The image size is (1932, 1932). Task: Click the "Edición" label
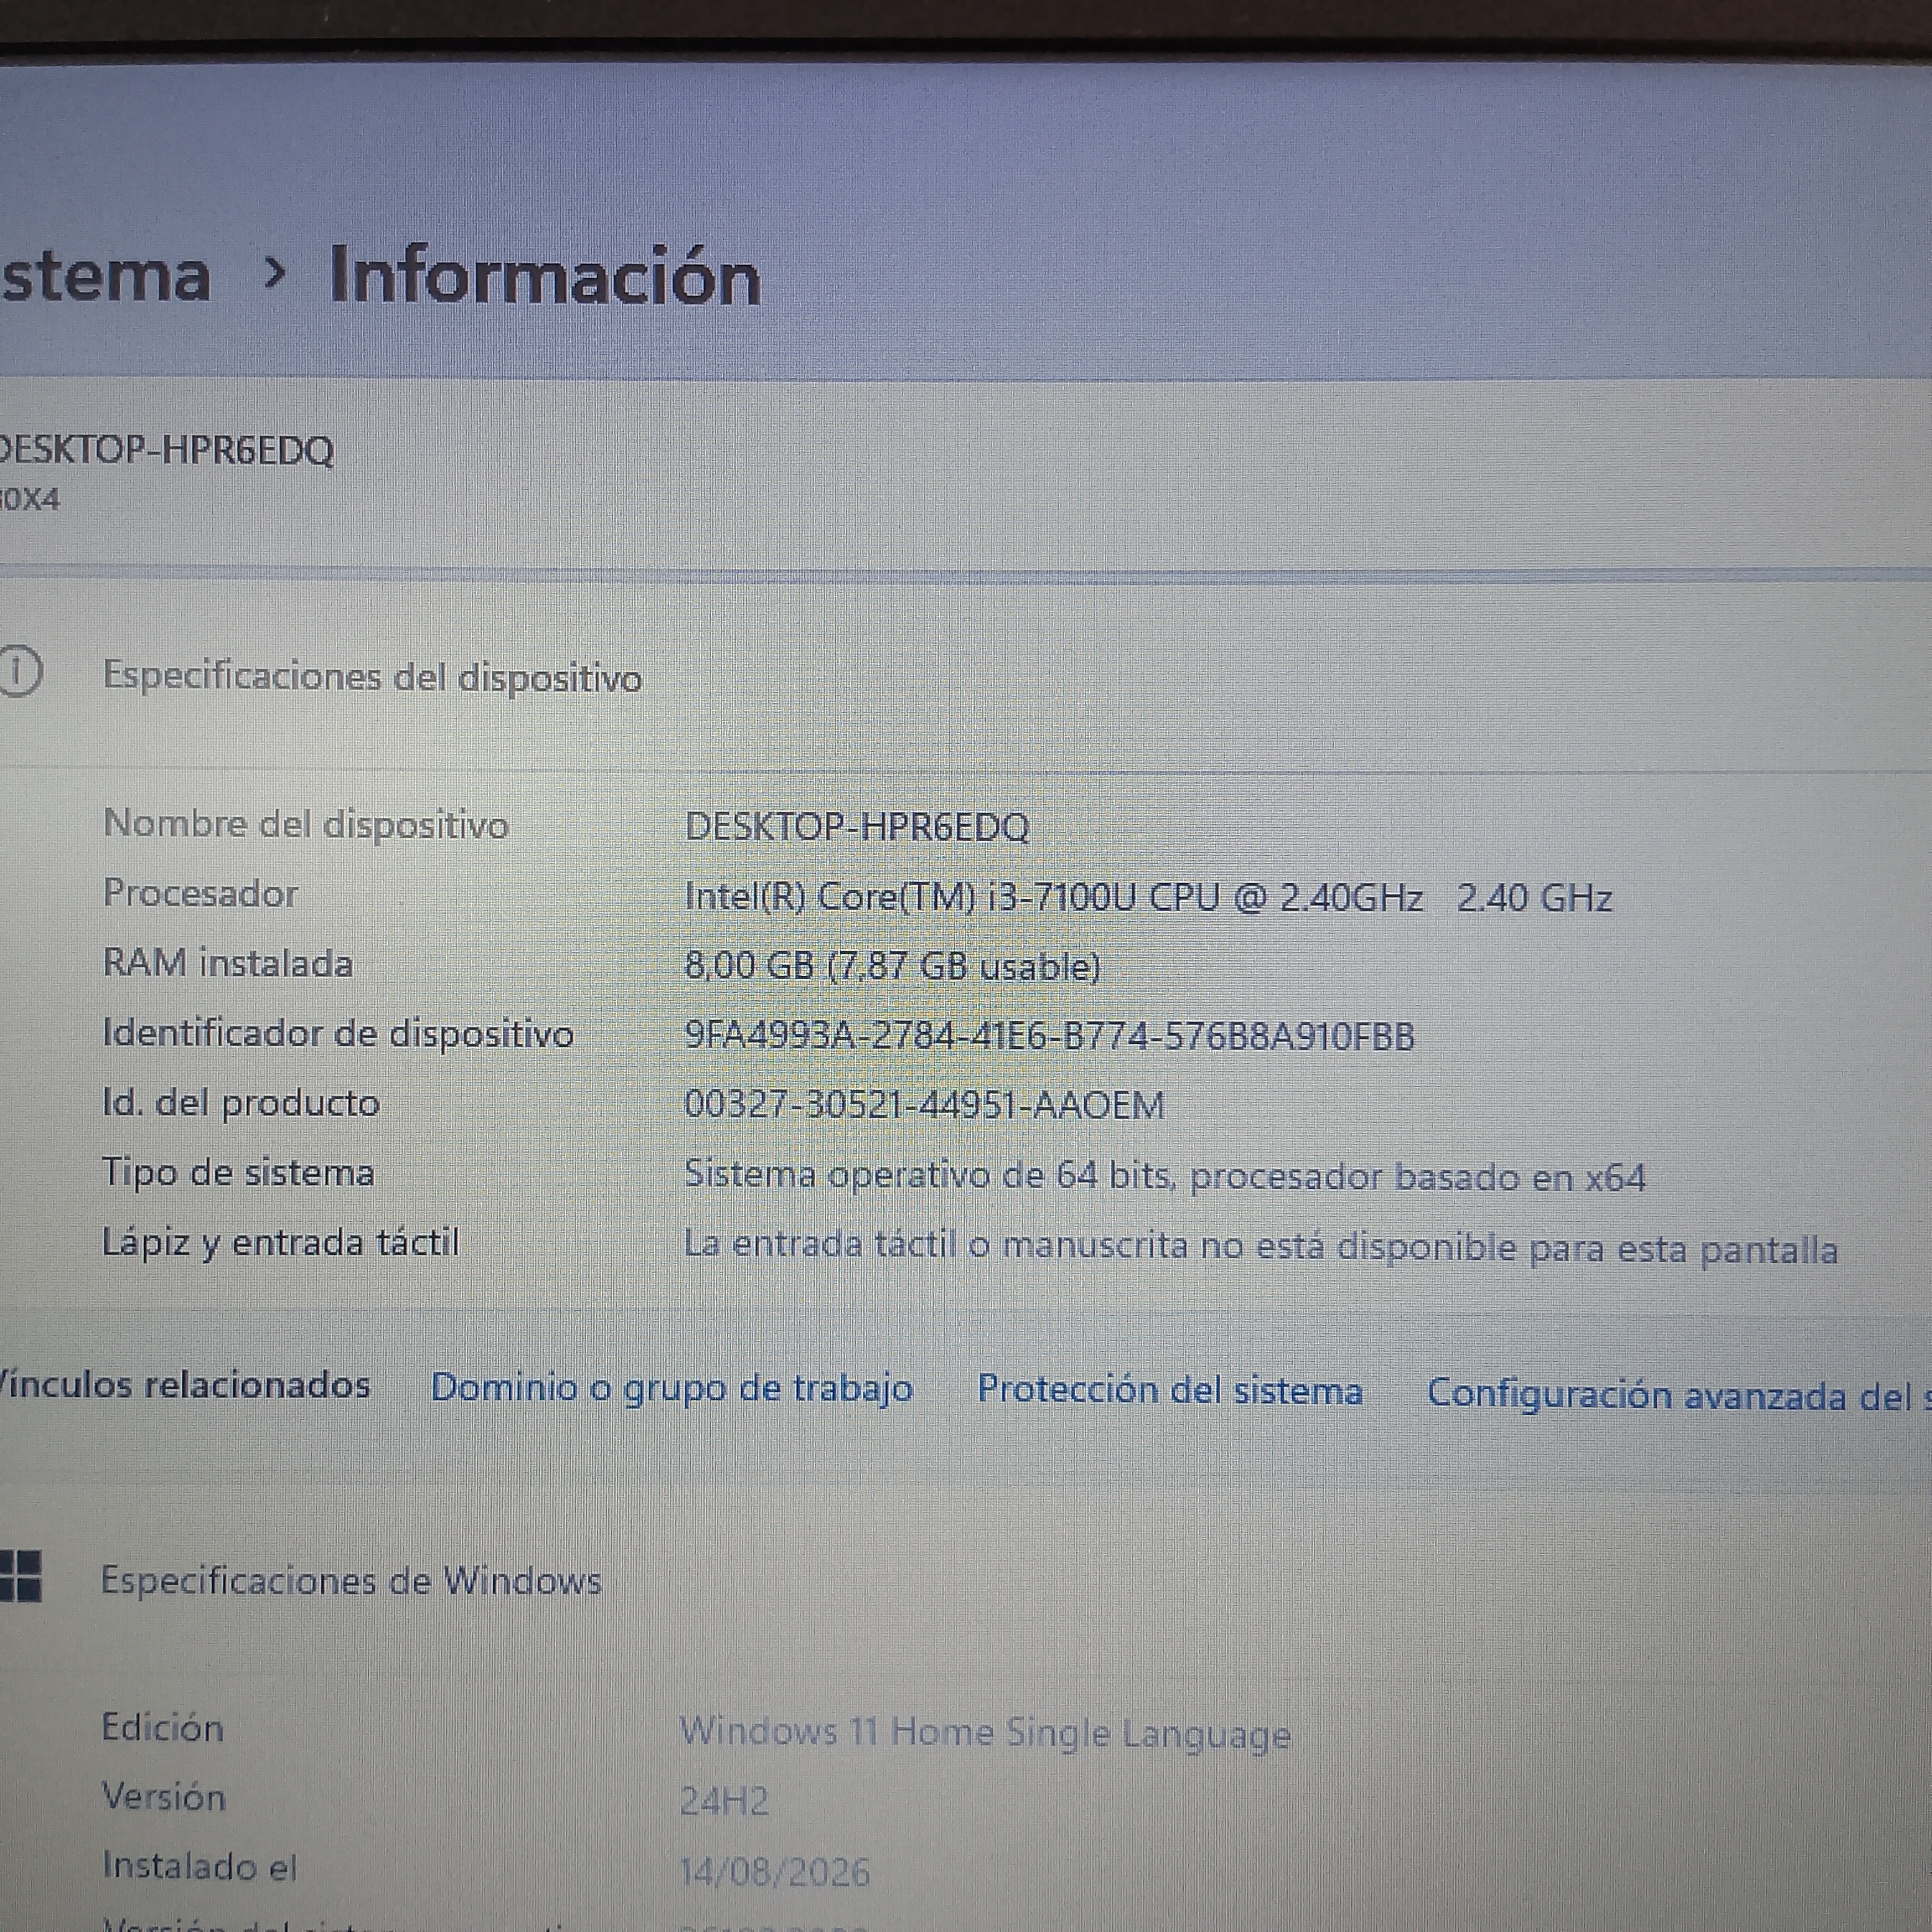[163, 1728]
